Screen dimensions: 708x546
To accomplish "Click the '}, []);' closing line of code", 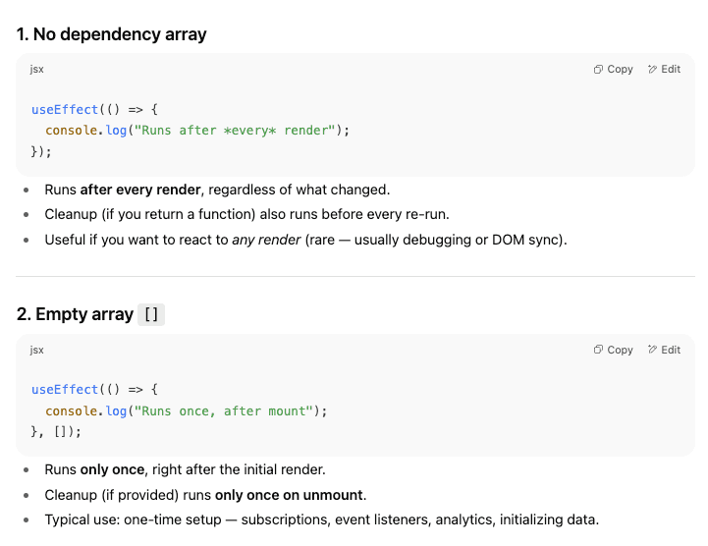I will tap(56, 431).
